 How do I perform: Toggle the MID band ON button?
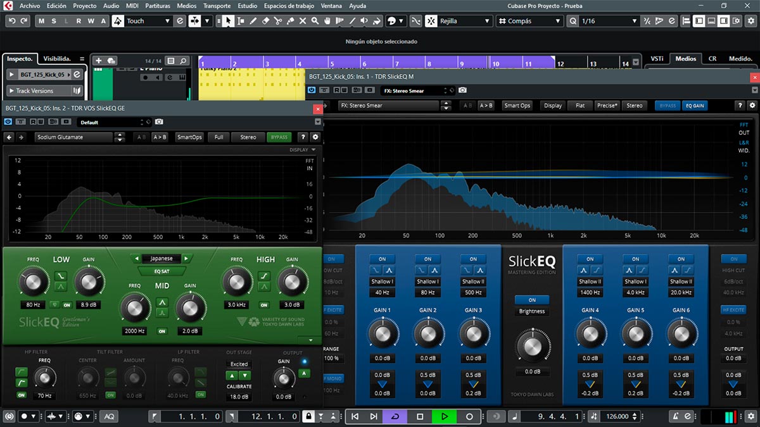pyautogui.click(x=162, y=331)
